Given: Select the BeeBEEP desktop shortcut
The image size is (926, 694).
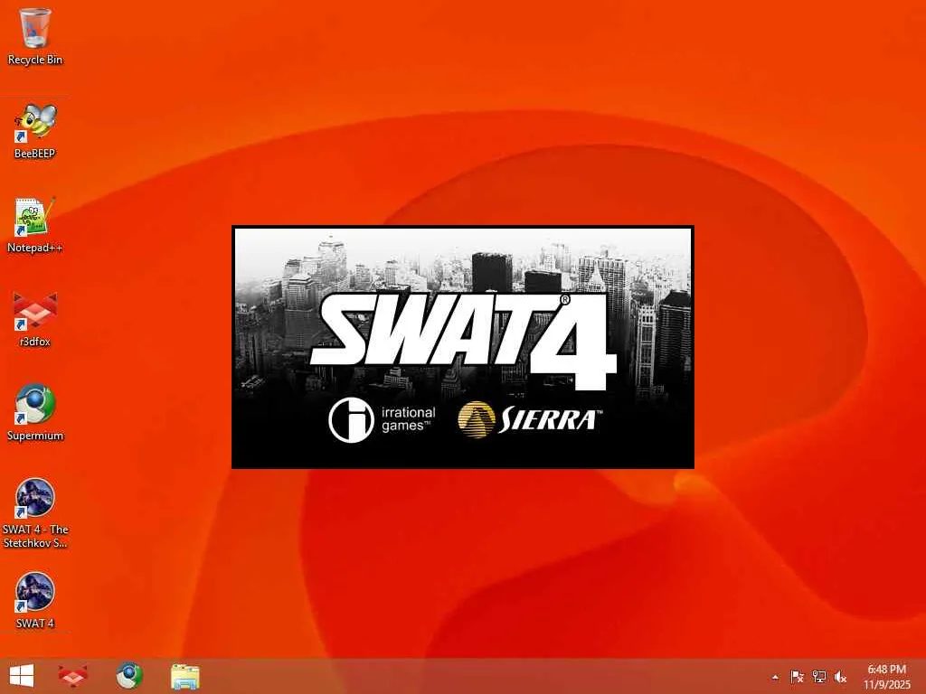Looking at the screenshot, I should coord(35,131).
